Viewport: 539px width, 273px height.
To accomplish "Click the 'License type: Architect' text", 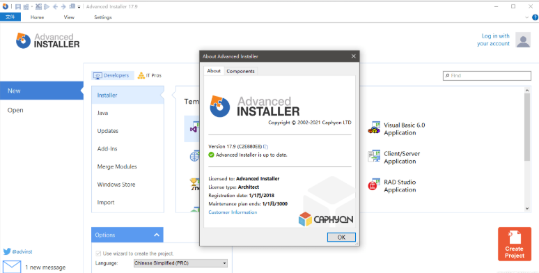I will [x=234, y=187].
